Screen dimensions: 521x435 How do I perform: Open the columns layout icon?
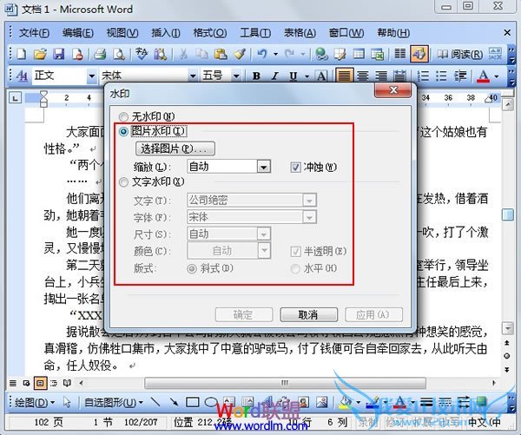click(x=400, y=54)
